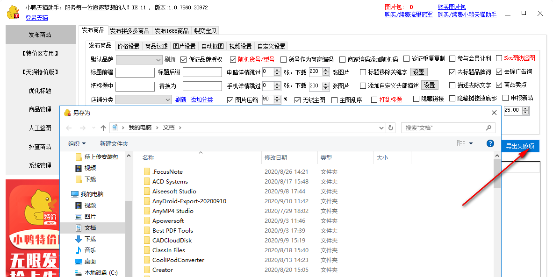This screenshot has width=553, height=277.
Task: Open the 价格设置 sub-tab
Action: [x=129, y=46]
